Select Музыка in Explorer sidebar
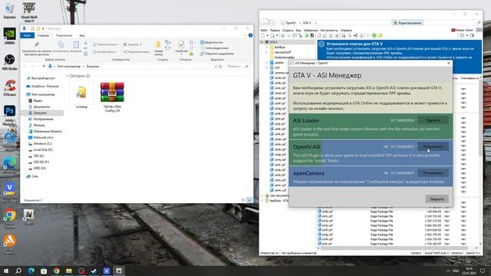 (37, 125)
